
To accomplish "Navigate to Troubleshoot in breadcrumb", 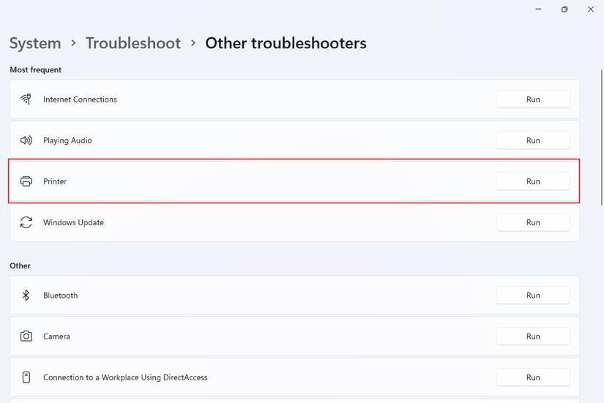I will pyautogui.click(x=133, y=43).
